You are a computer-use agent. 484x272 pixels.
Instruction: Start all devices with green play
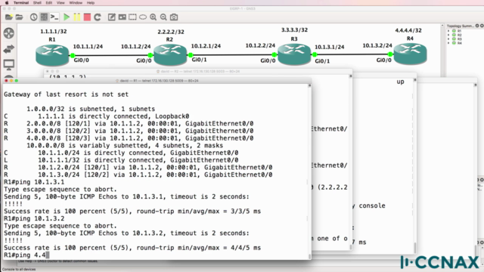67,17
